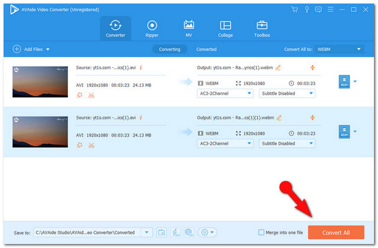Open the gear settings dropdown
This screenshot has width=378, height=248.
tap(207, 233)
